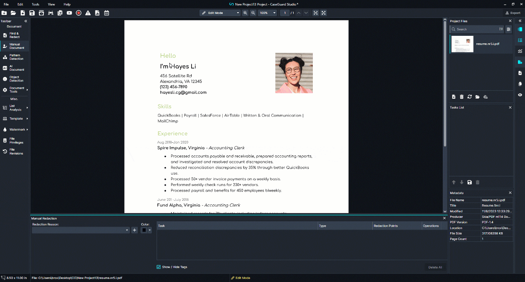Viewport: 525px width, 282px height.
Task: Click the save icon in top toolbar
Action: click(32, 13)
